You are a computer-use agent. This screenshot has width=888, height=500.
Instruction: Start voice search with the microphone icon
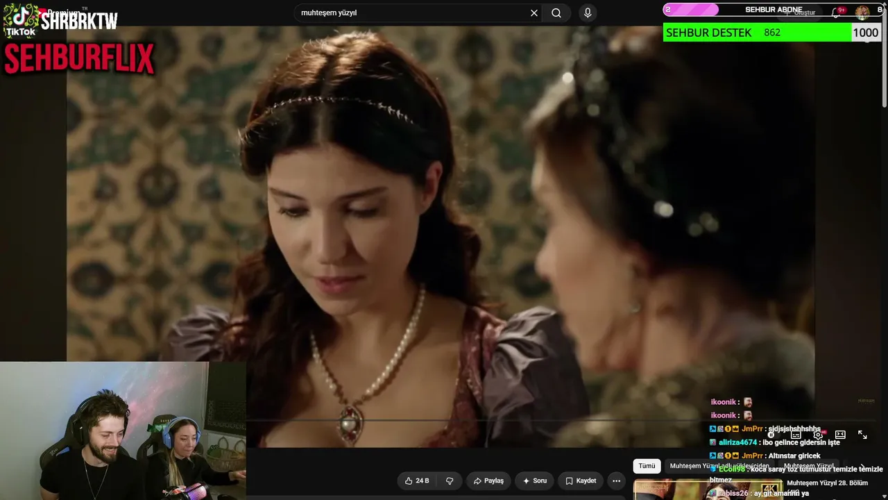coord(588,12)
